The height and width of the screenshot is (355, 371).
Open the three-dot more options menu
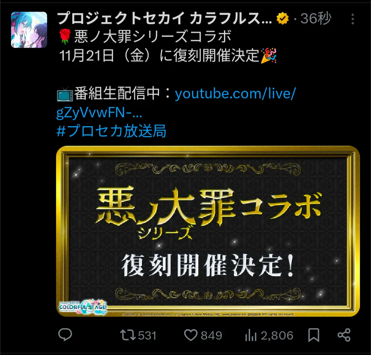352,19
